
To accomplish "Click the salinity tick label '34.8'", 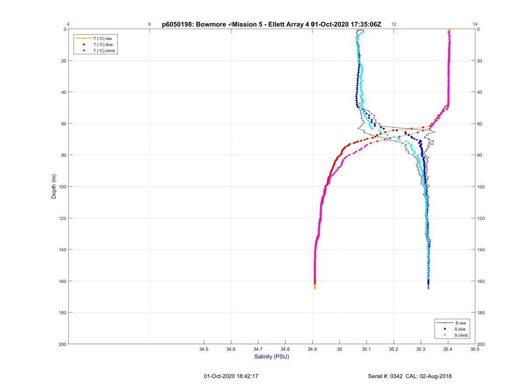I will coord(285,349).
